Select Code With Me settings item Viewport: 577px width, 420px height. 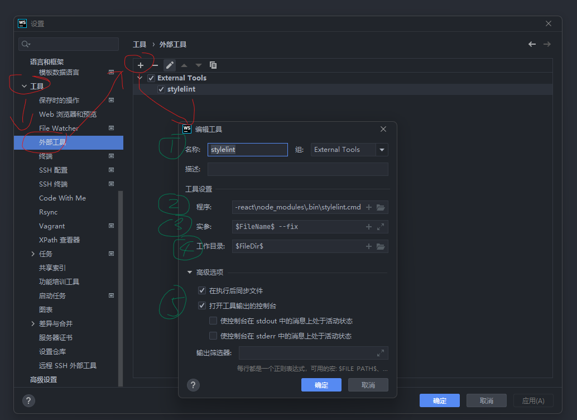click(x=62, y=198)
